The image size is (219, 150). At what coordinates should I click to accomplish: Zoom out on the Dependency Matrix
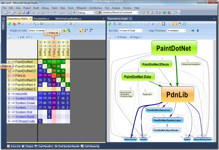(x=75, y=24)
